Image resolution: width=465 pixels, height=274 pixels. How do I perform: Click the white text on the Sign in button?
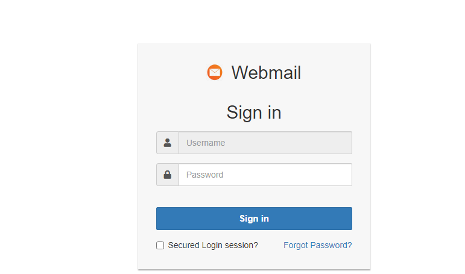[x=254, y=219]
